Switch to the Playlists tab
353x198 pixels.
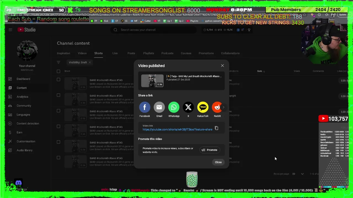click(148, 53)
